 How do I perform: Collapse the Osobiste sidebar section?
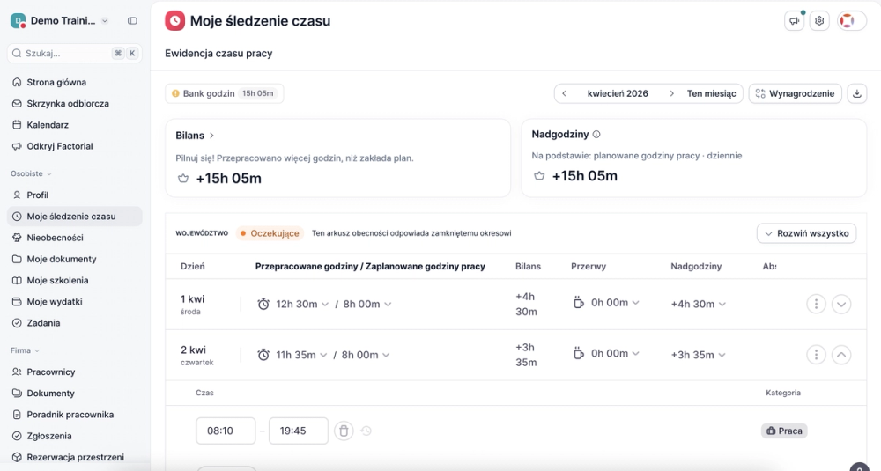31,173
